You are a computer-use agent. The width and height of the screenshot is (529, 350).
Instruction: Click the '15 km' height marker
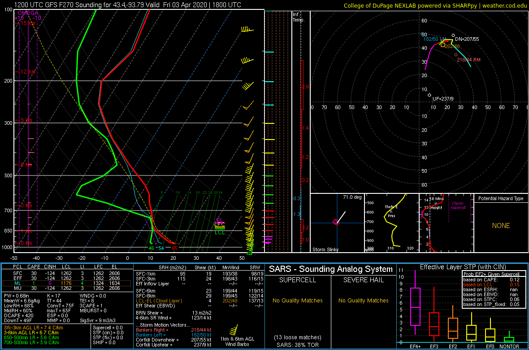pyautogui.click(x=27, y=23)
